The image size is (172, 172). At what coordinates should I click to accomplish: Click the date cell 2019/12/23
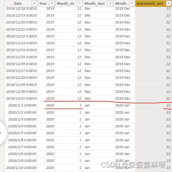coord(22,43)
